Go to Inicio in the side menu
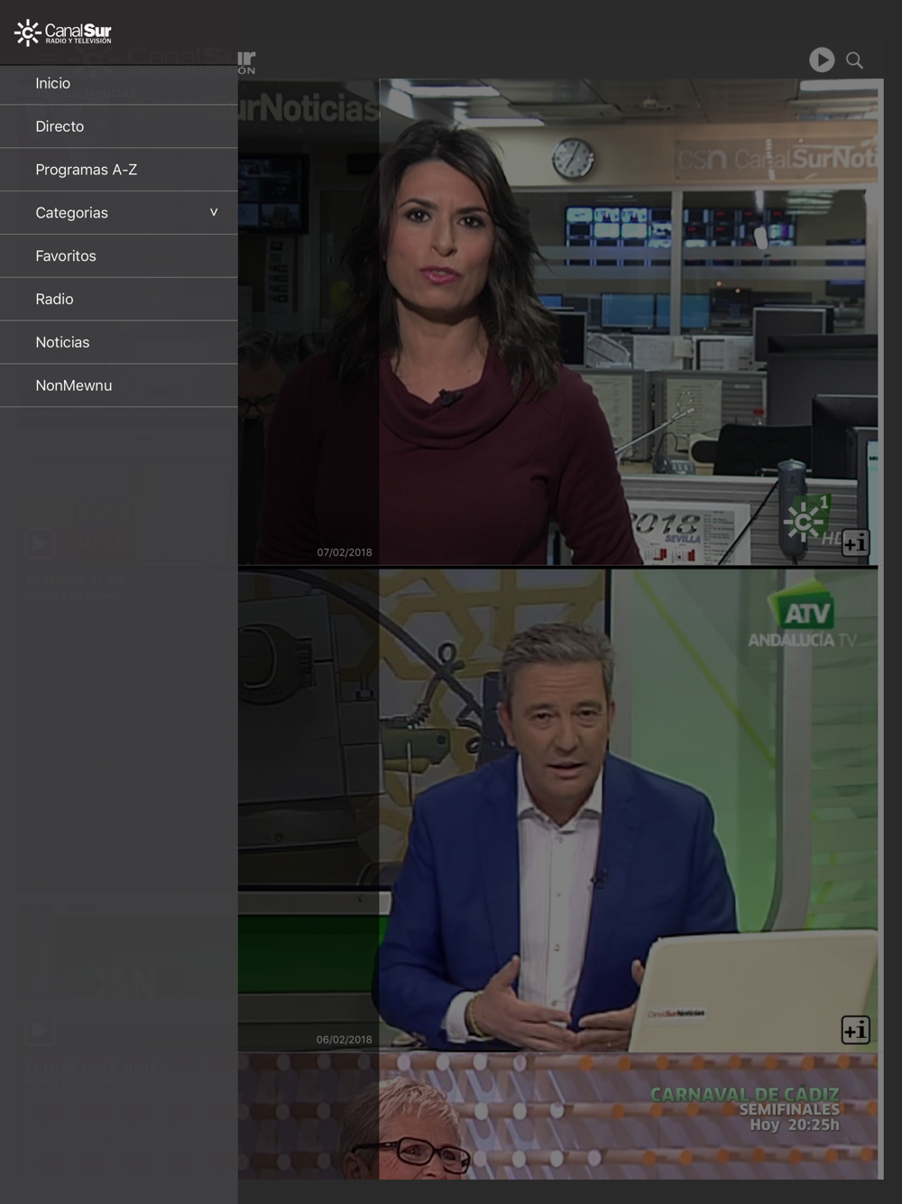Image resolution: width=902 pixels, height=1204 pixels. 119,84
